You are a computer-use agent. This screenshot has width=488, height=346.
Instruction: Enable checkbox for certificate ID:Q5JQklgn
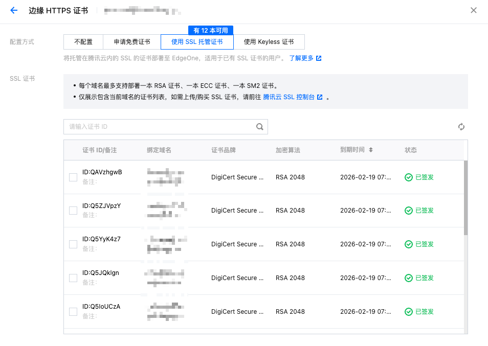73,278
